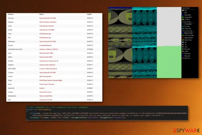
Task: Click the CrowdStrike Falcon malicious_confidence result
Action: pyautogui.click(x=49, y=49)
